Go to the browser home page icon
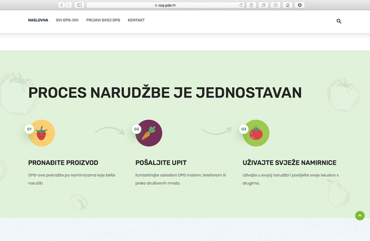The image size is (370, 241). 288,5
